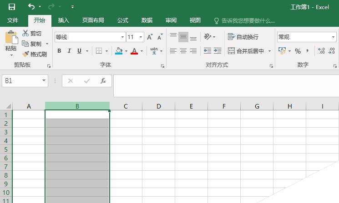Click the insert function fx icon
The height and width of the screenshot is (203, 339).
coord(103,81)
